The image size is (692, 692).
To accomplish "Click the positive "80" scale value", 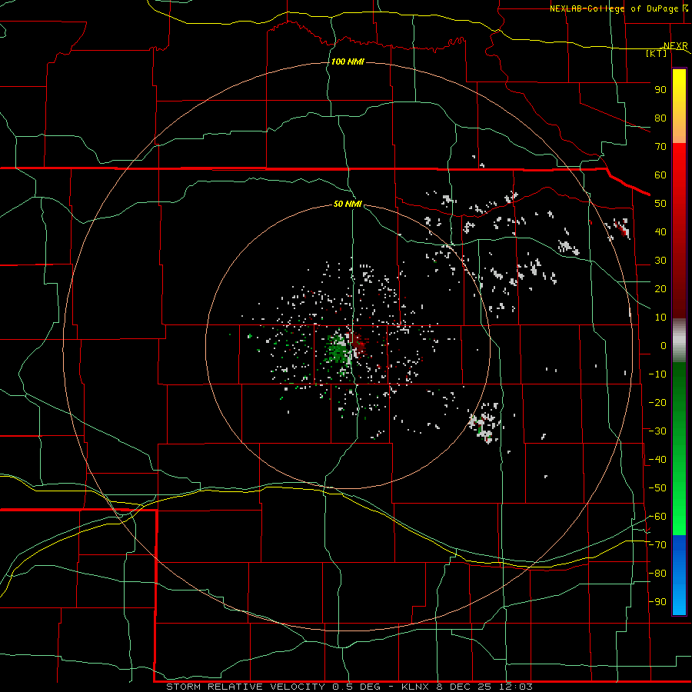I will tap(660, 118).
